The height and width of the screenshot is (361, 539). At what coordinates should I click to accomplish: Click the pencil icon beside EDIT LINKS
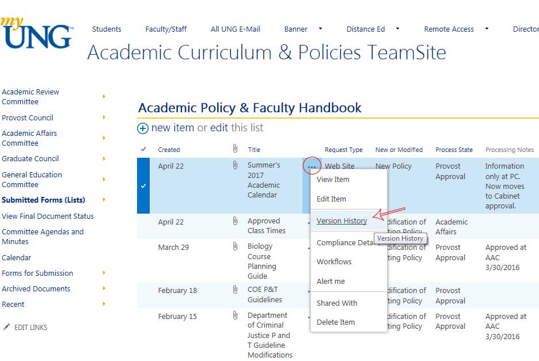point(6,327)
